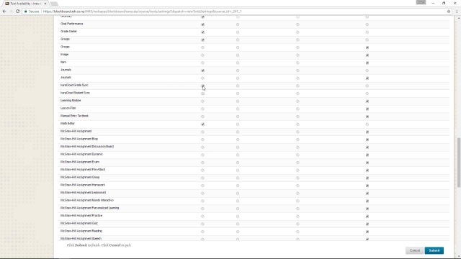Check the kuraCloud Student Sync checkbox
The width and height of the screenshot is (461, 259).
tap(202, 94)
